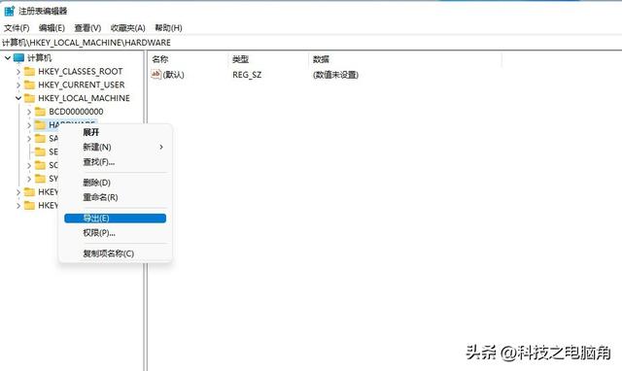Image resolution: width=622 pixels, height=371 pixels.
Task: Open the 编辑(E) menu
Action: point(52,28)
